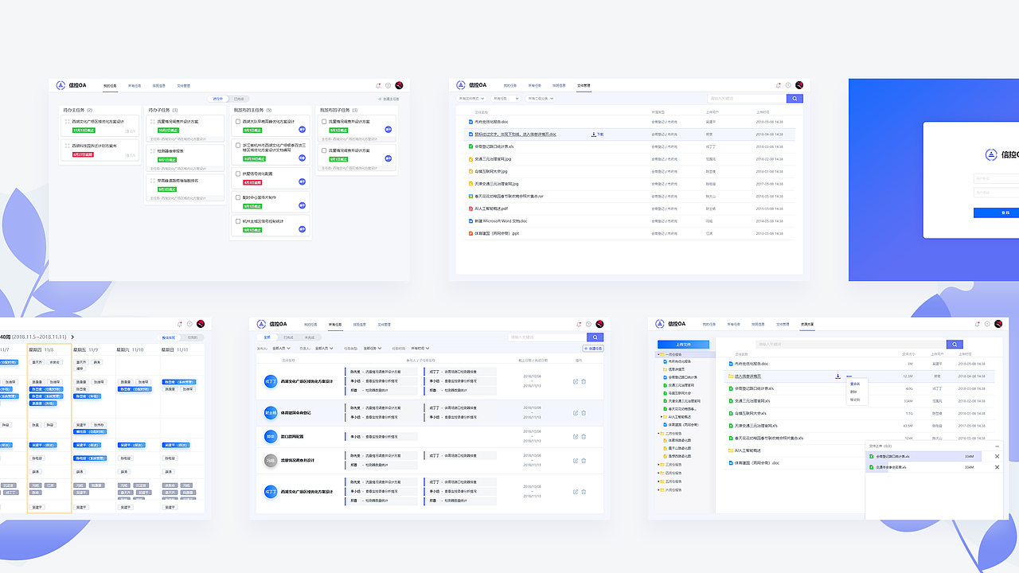Open the 所有二级分类 dropdown in 文件管理 panel
Screen dimensions: 1019x573
tap(541, 99)
